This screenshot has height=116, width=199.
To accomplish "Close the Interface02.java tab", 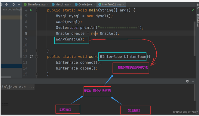I will click(x=124, y=4).
